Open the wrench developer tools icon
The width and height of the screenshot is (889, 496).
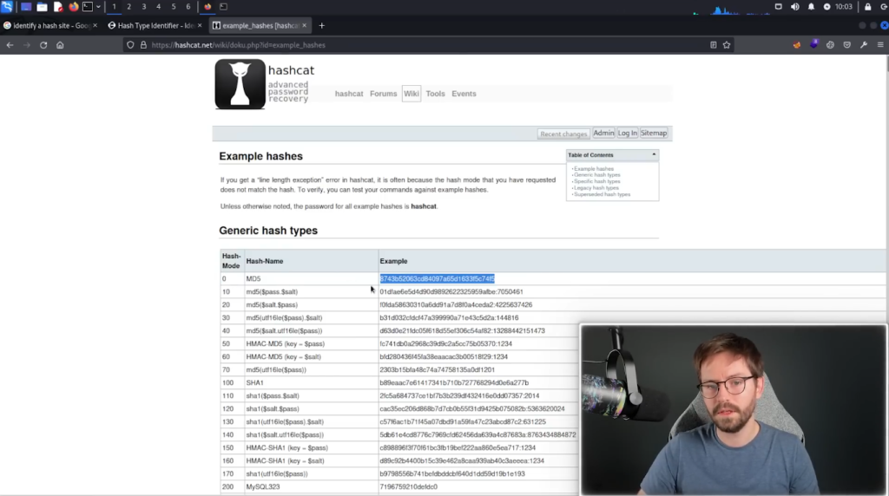pos(864,45)
